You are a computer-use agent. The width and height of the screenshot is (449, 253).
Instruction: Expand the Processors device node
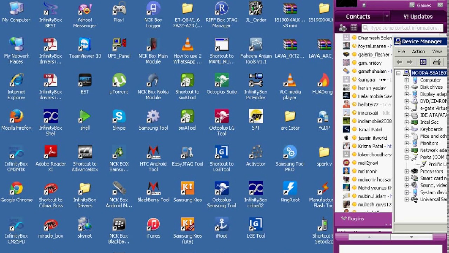(x=407, y=171)
